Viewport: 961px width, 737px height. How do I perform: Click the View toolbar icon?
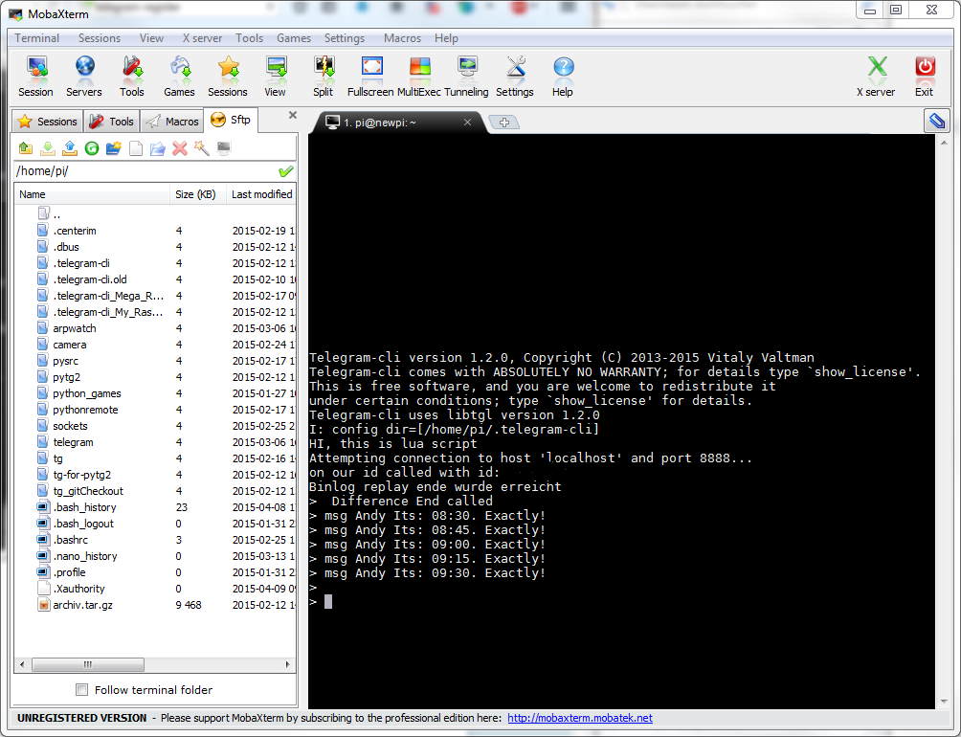coord(275,76)
